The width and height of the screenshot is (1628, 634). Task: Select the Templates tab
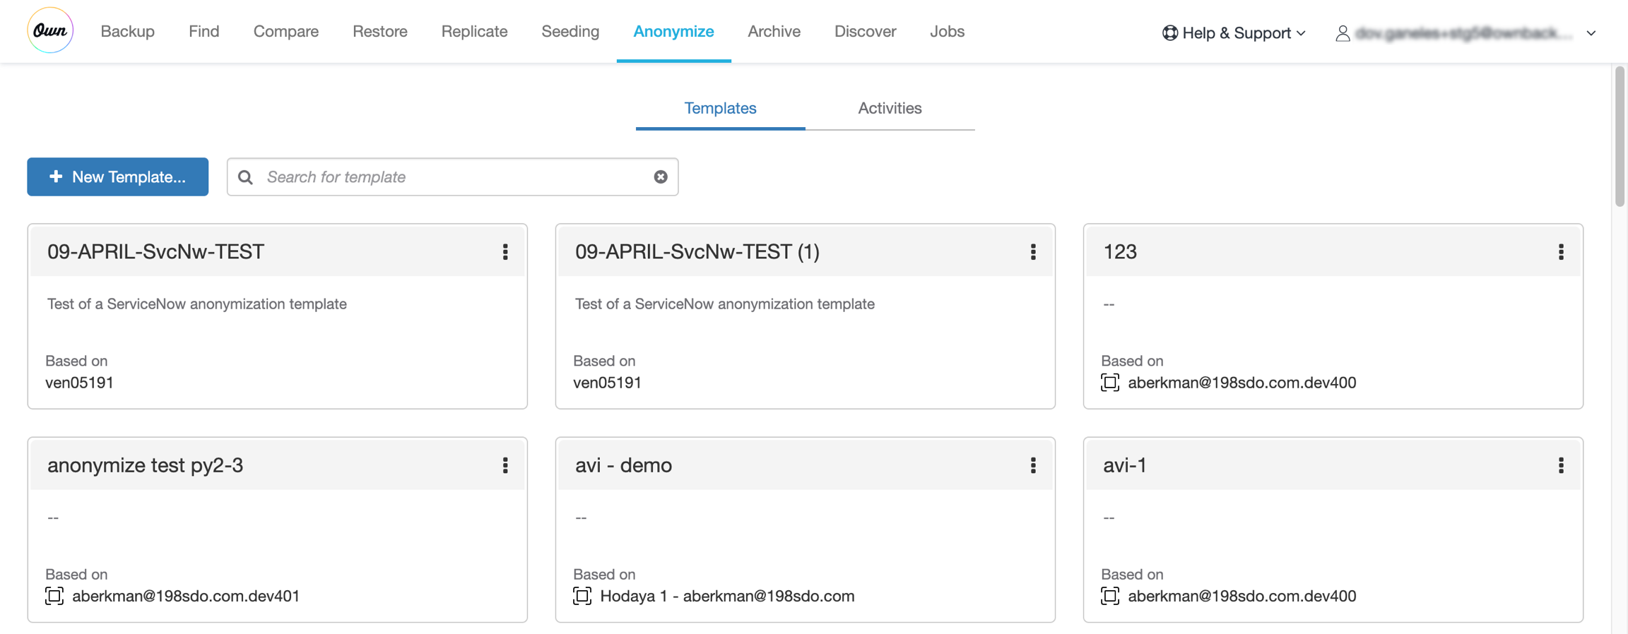[x=720, y=108]
